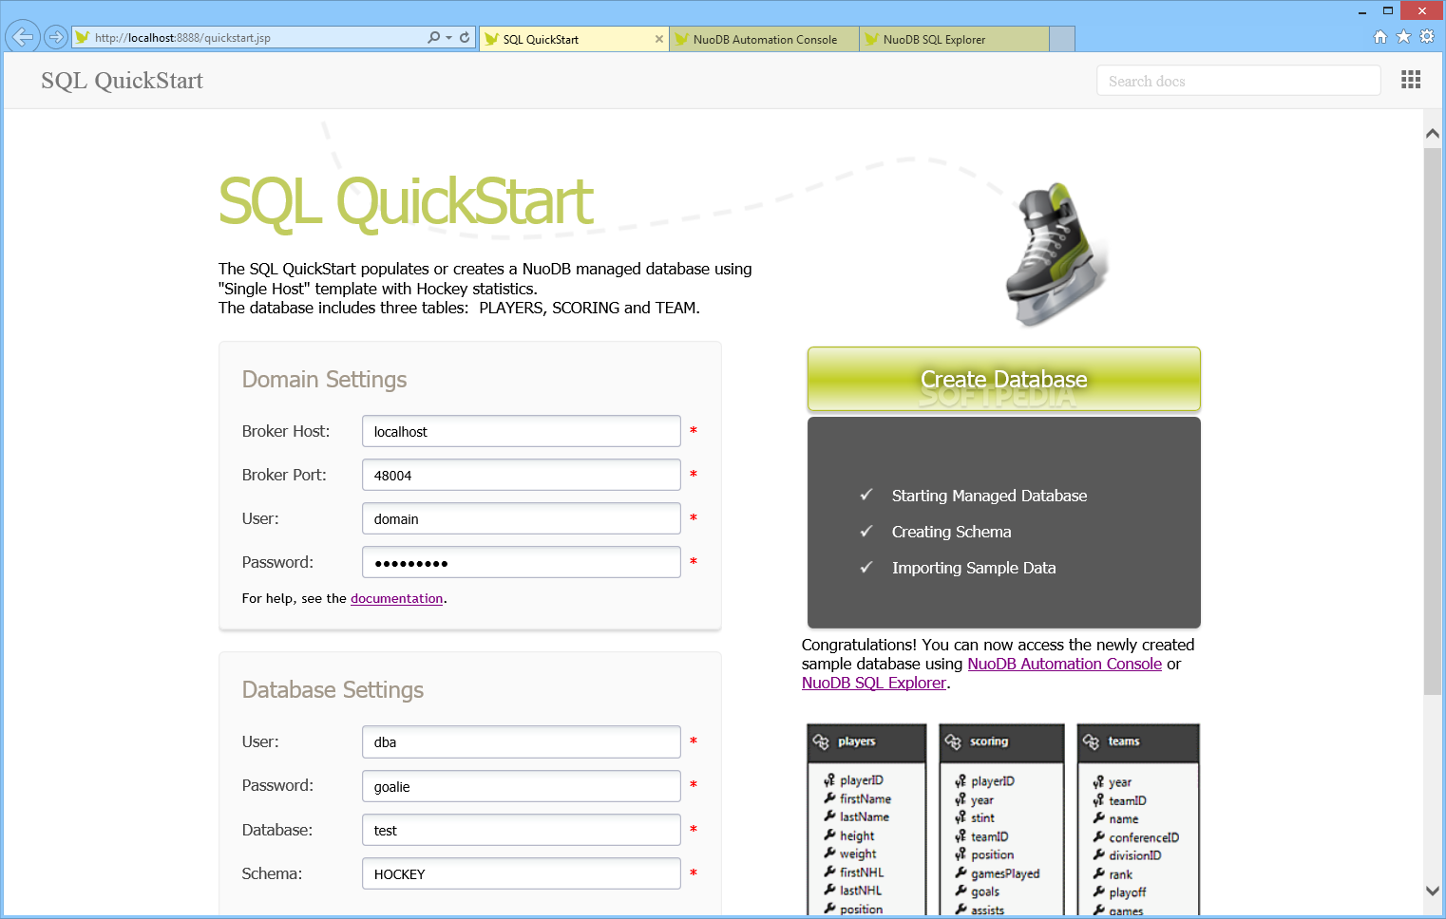The height and width of the screenshot is (919, 1446).
Task: Refresh the page using reload icon
Action: tap(465, 38)
